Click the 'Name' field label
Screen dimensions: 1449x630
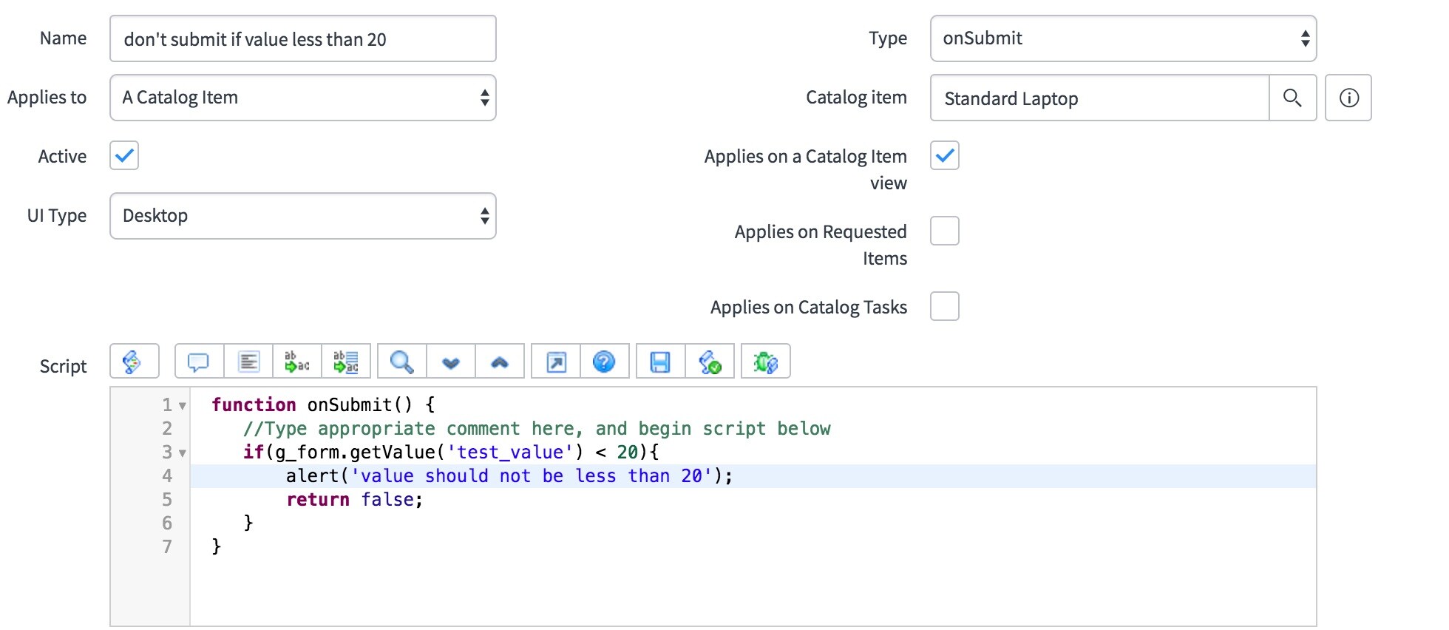(x=63, y=38)
